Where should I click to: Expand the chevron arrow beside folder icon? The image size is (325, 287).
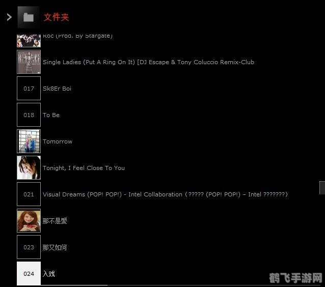[x=9, y=17]
